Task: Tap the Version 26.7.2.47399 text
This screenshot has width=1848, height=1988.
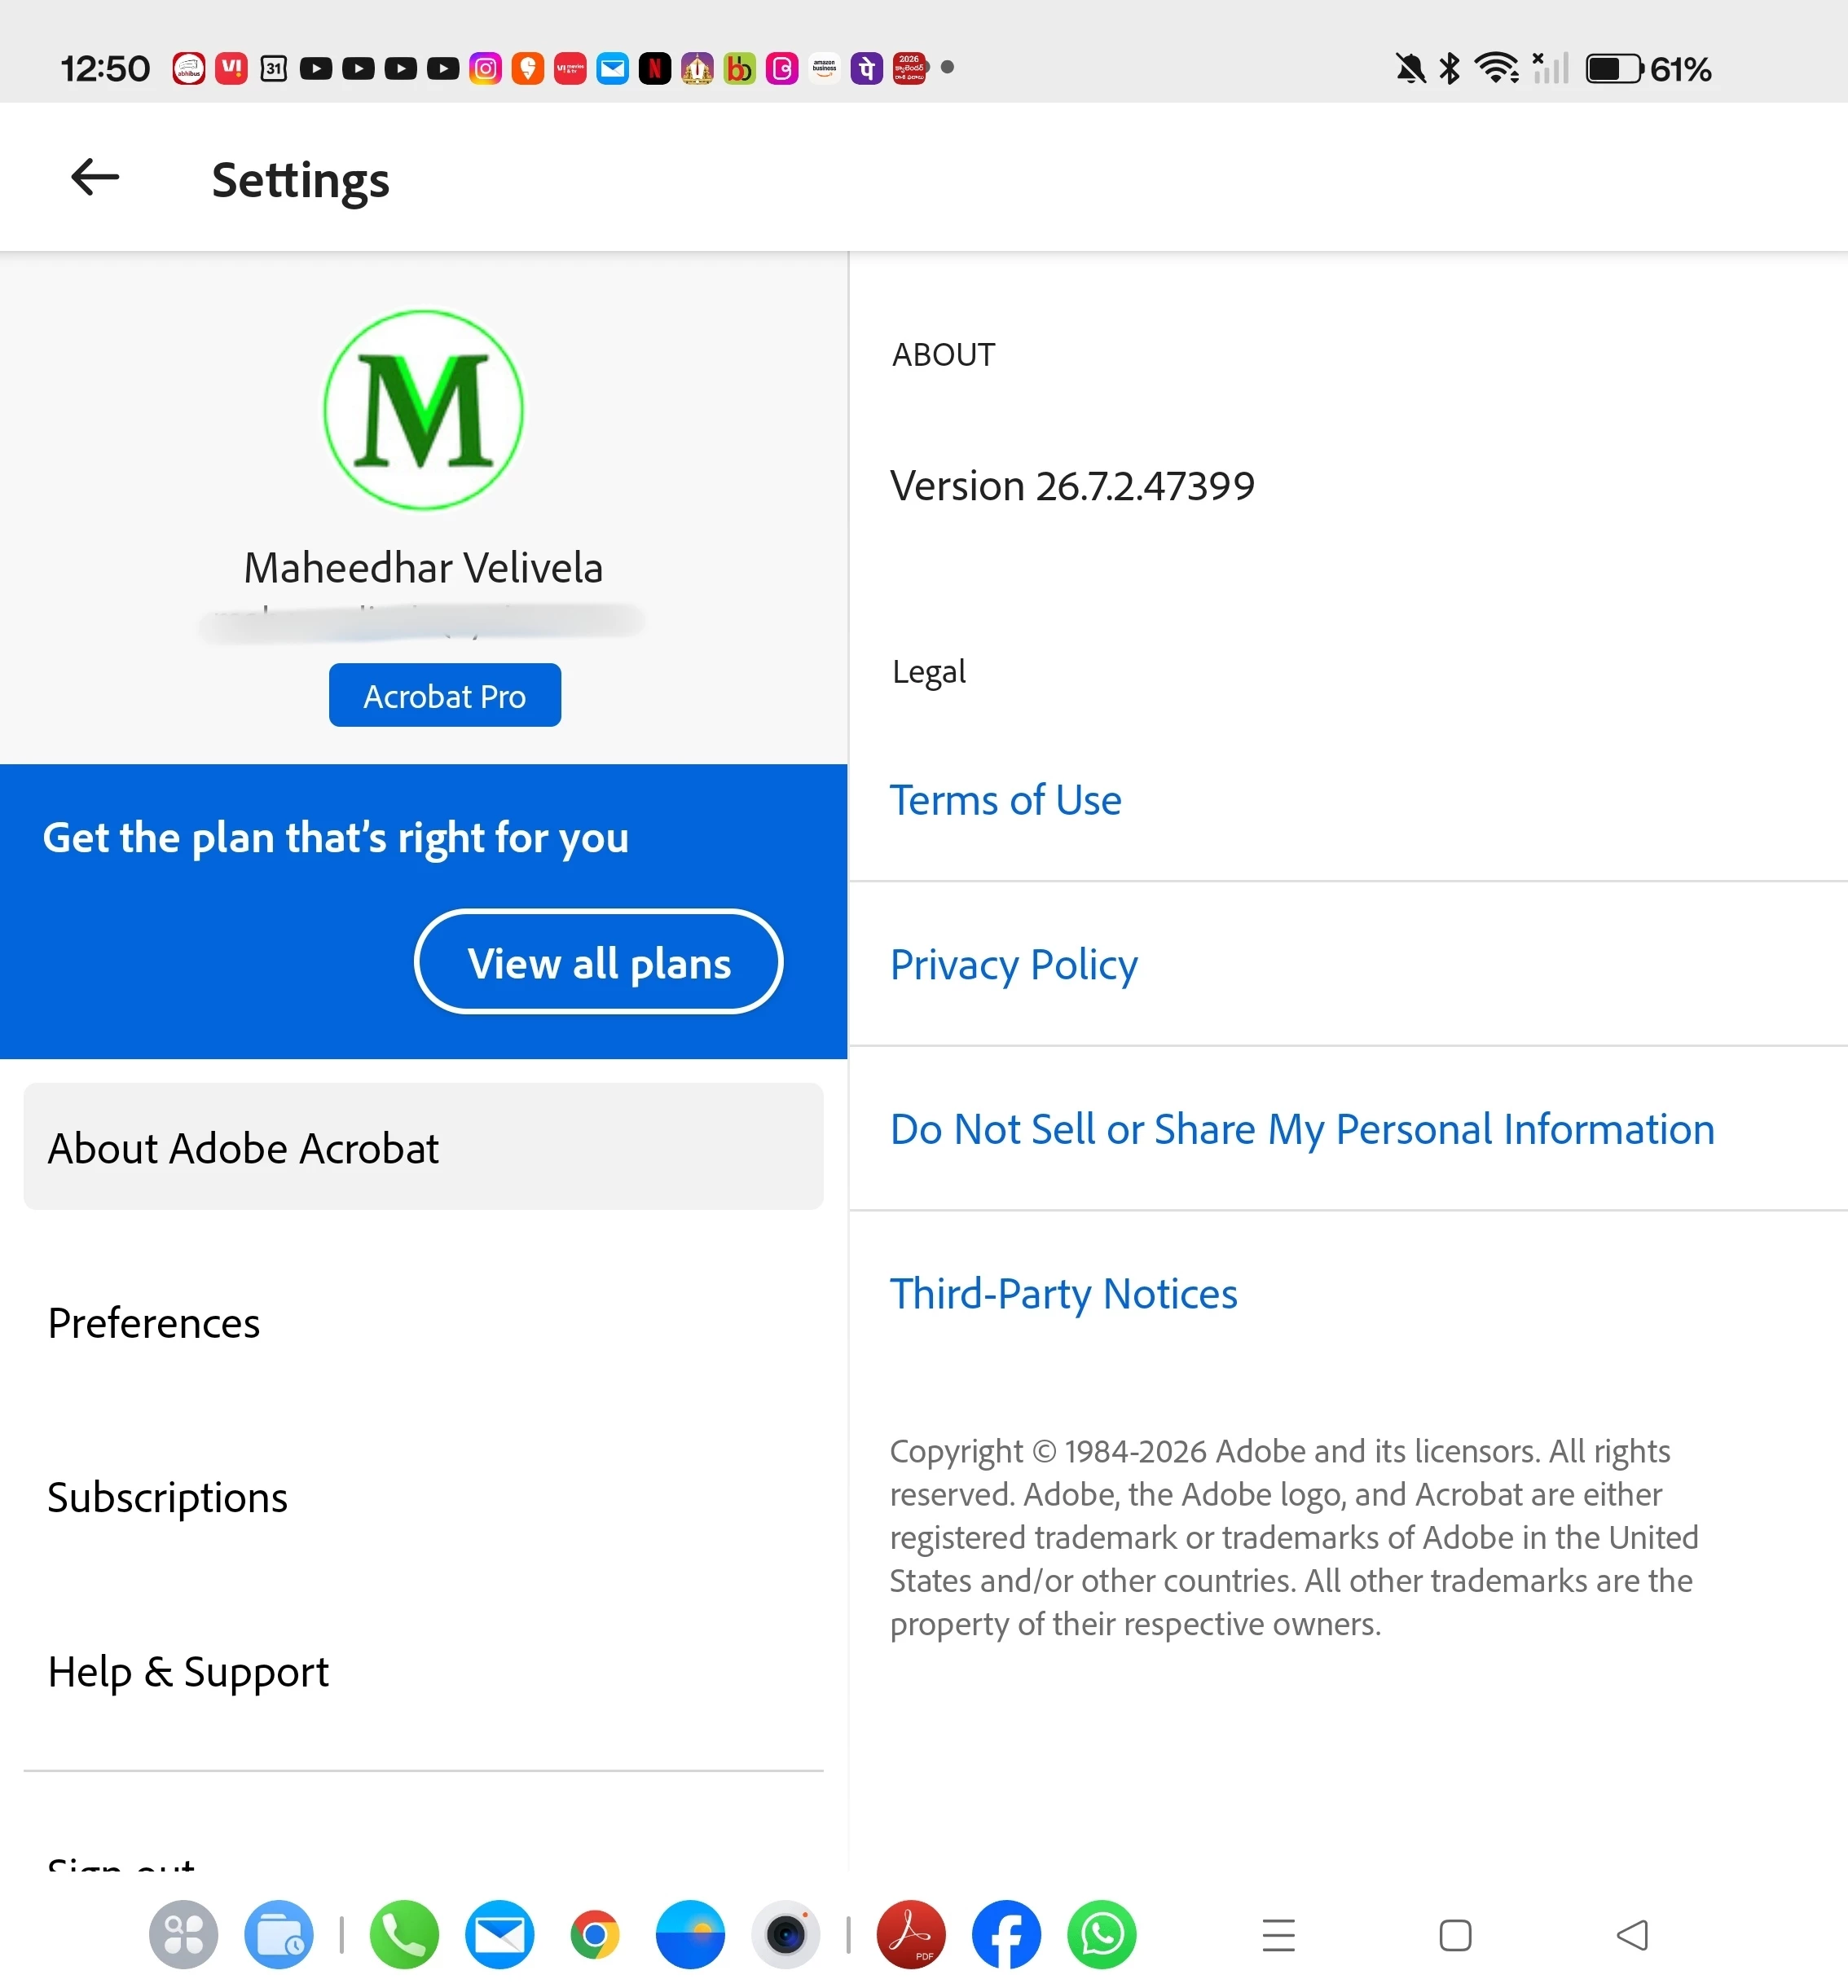Action: 1072,486
